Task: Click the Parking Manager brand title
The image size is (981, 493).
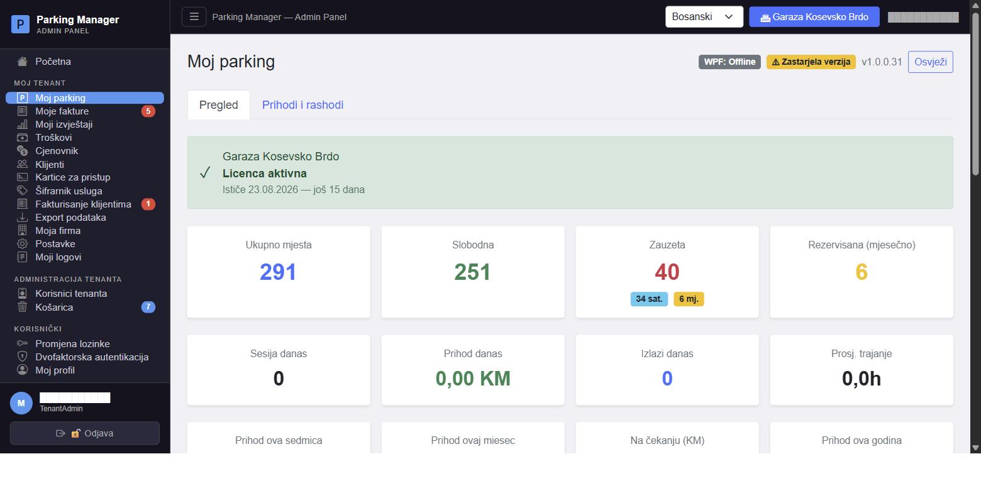Action: pos(78,19)
